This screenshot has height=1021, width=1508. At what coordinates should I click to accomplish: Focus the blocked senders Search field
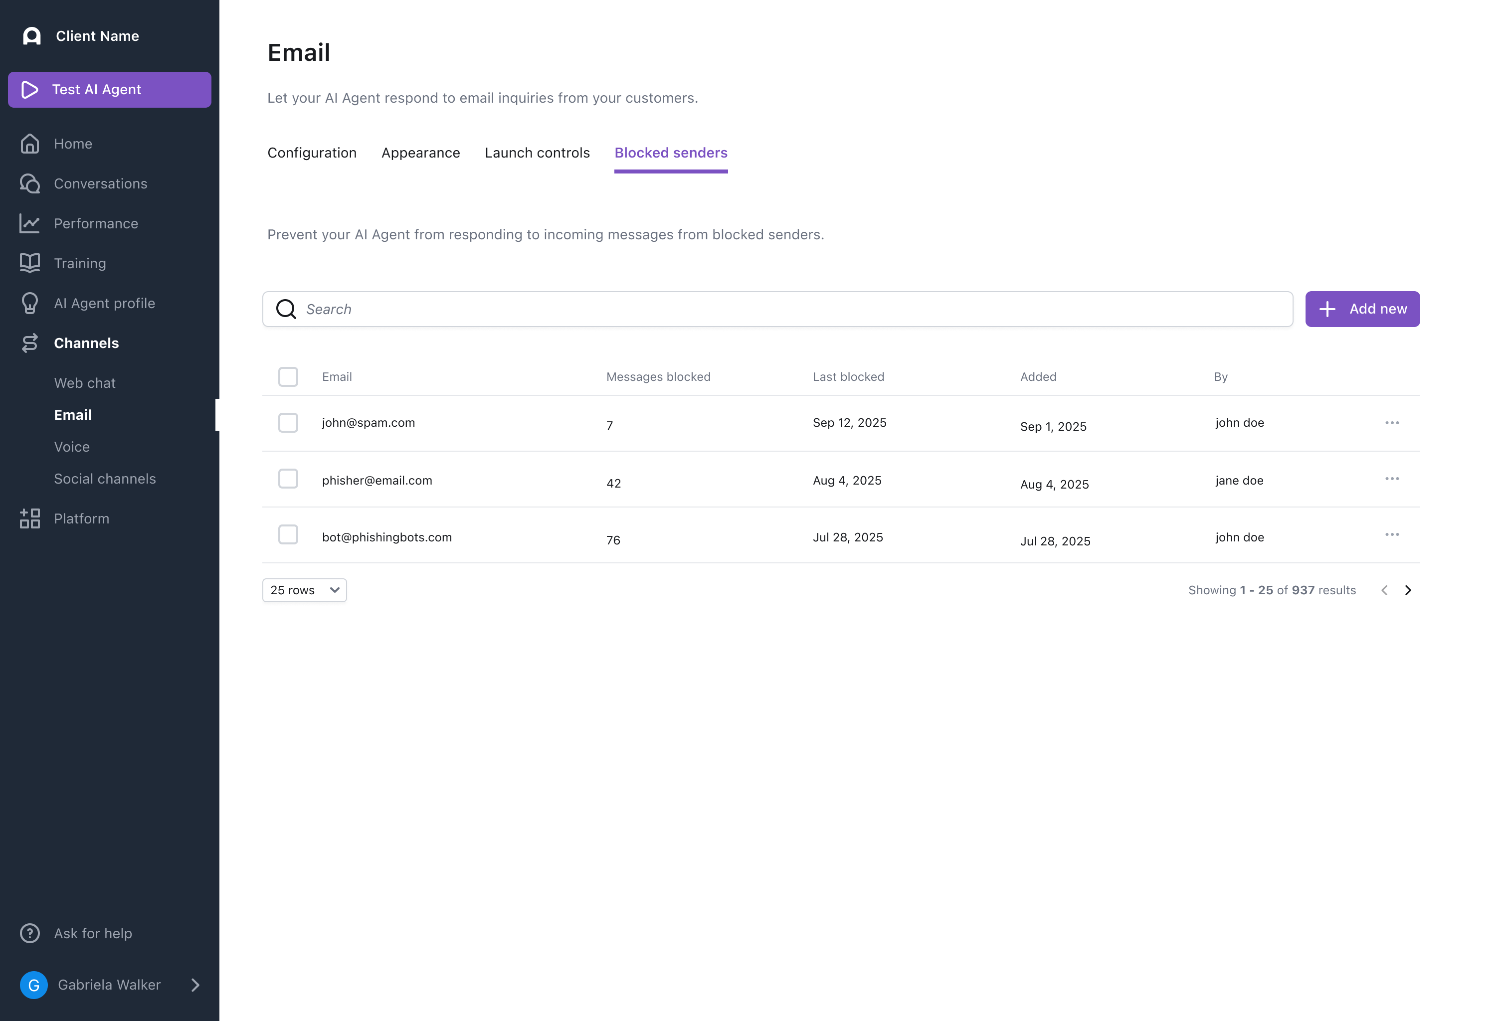[778, 309]
